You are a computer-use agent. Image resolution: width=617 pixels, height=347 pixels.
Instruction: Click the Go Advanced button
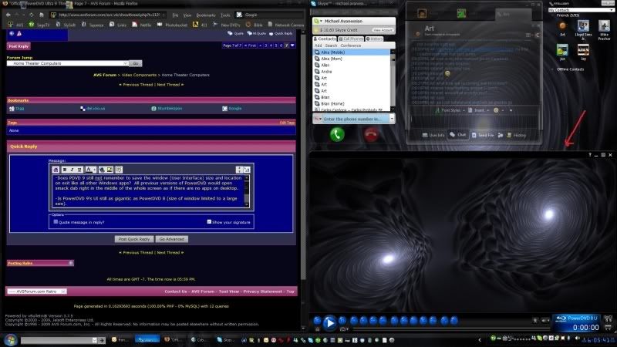[171, 239]
